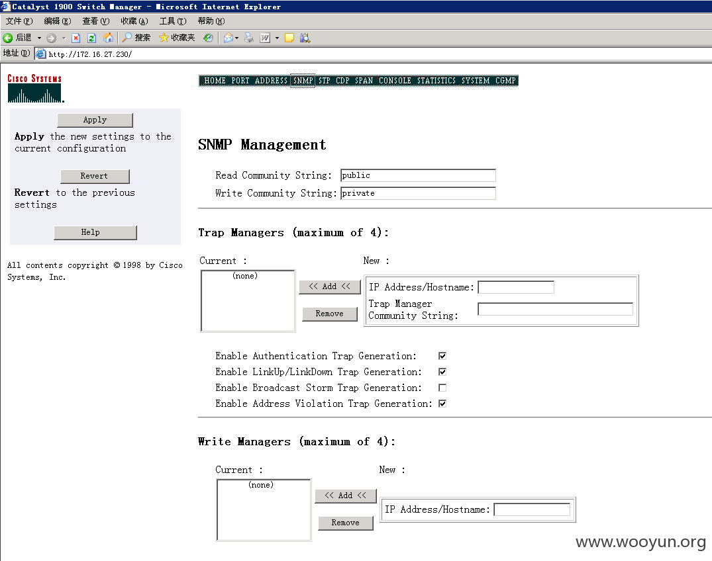The height and width of the screenshot is (561, 712).
Task: Click the Cisco Systems logo
Action: (x=35, y=89)
